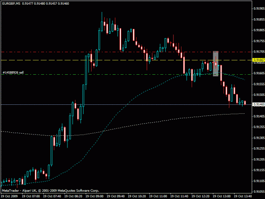
Task: Click price axis label 0.91705
Action: [259, 52]
